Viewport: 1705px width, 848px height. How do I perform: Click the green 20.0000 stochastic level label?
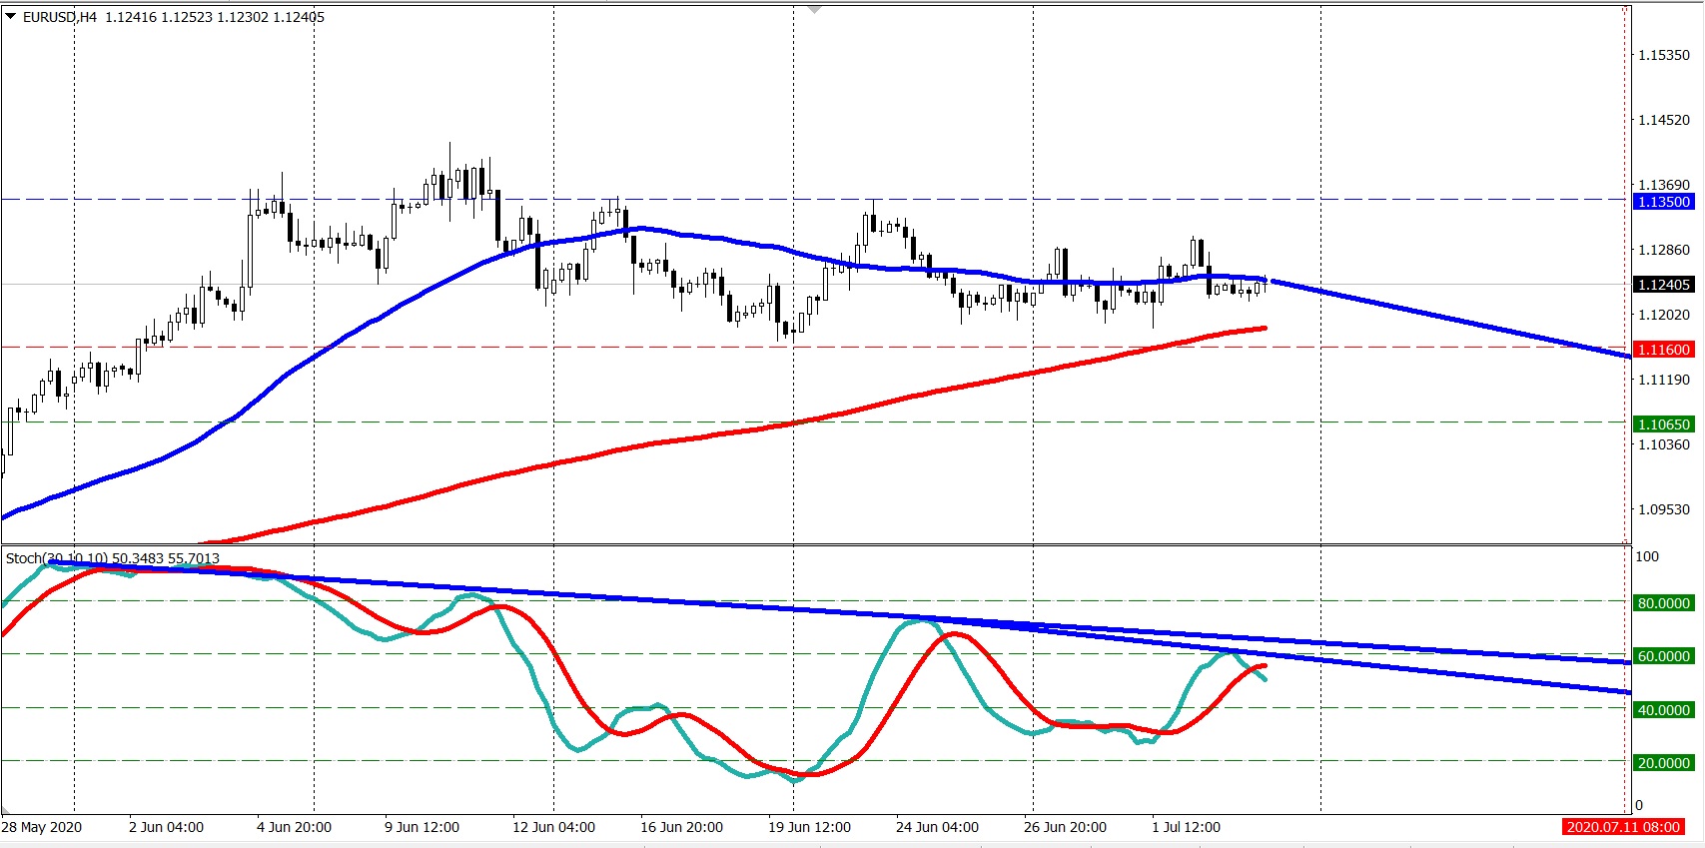click(1664, 763)
